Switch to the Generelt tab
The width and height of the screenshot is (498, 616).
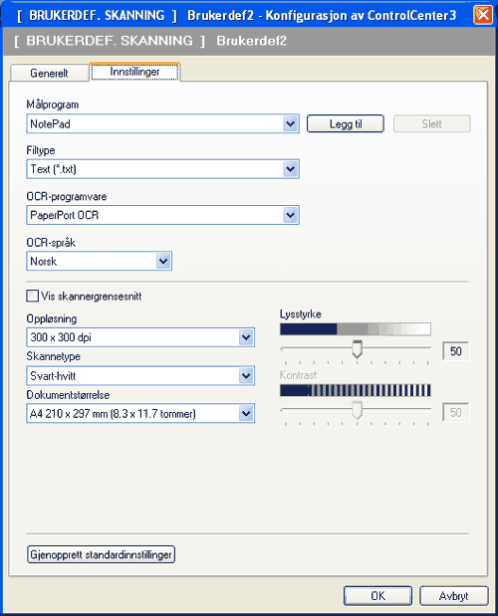click(49, 73)
